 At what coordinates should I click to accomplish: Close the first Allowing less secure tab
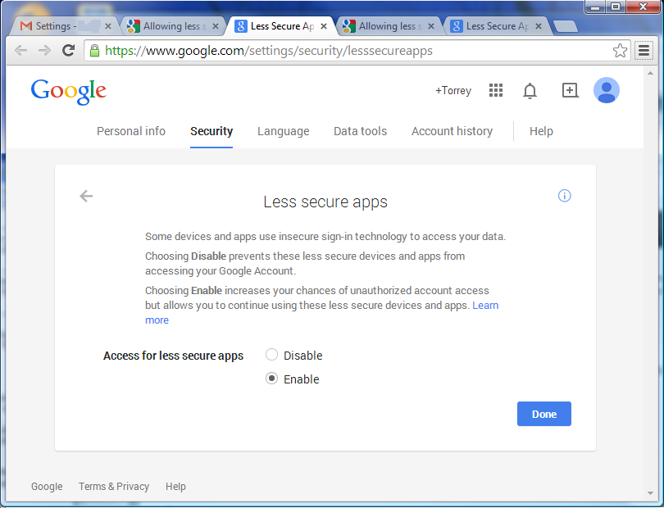tap(216, 26)
